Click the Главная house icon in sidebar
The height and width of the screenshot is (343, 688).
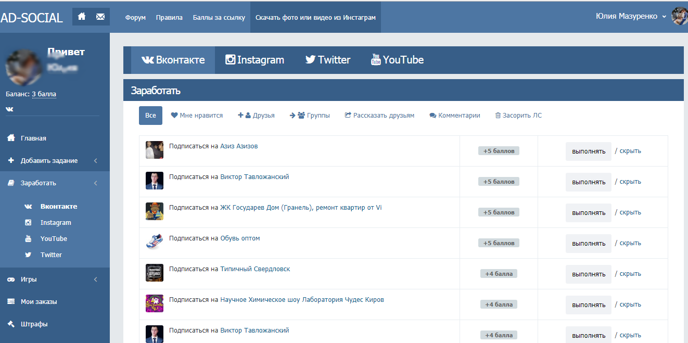[10, 138]
